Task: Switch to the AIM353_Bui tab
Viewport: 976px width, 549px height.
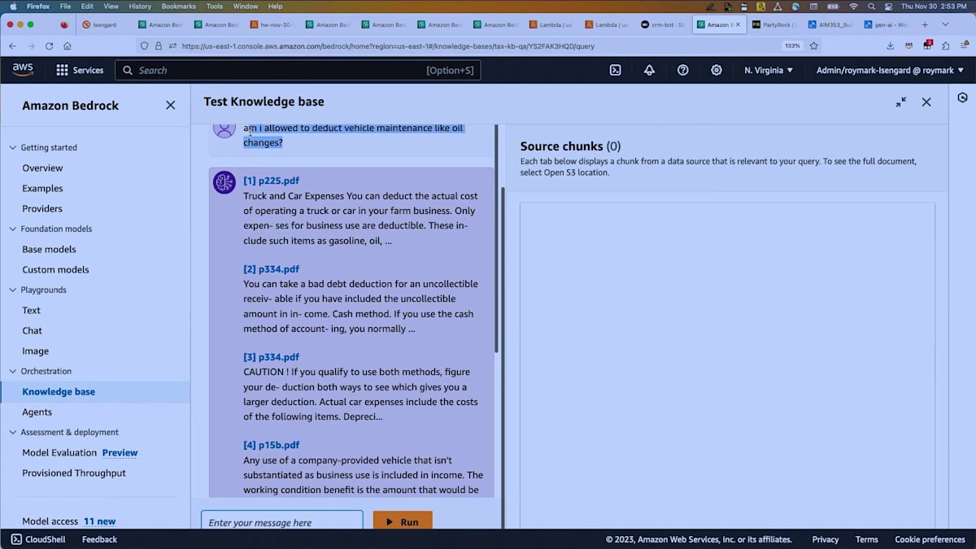Action: [830, 24]
